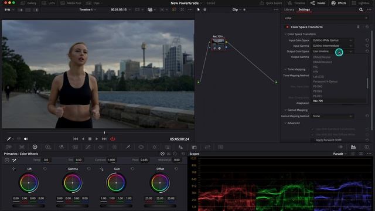Reset the whole Color Space Transform effect
Image resolution: width=375 pixels, height=211 pixels.
coord(367,27)
